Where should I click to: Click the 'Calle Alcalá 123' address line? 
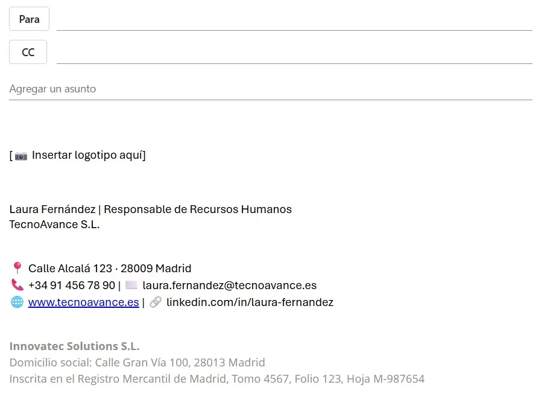110,268
